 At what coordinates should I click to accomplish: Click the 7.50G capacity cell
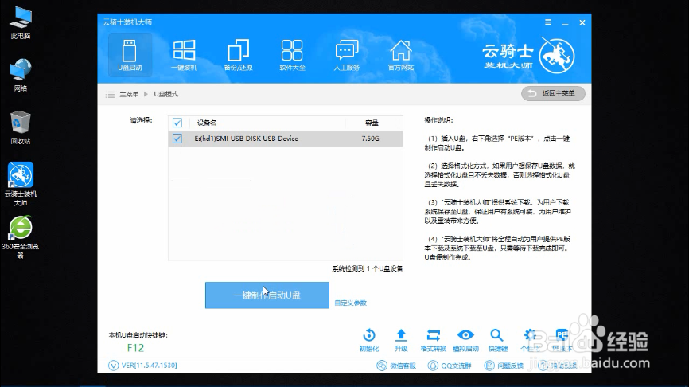pos(371,139)
